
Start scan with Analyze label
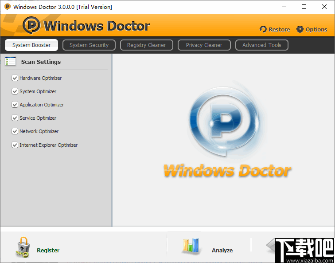point(222,250)
